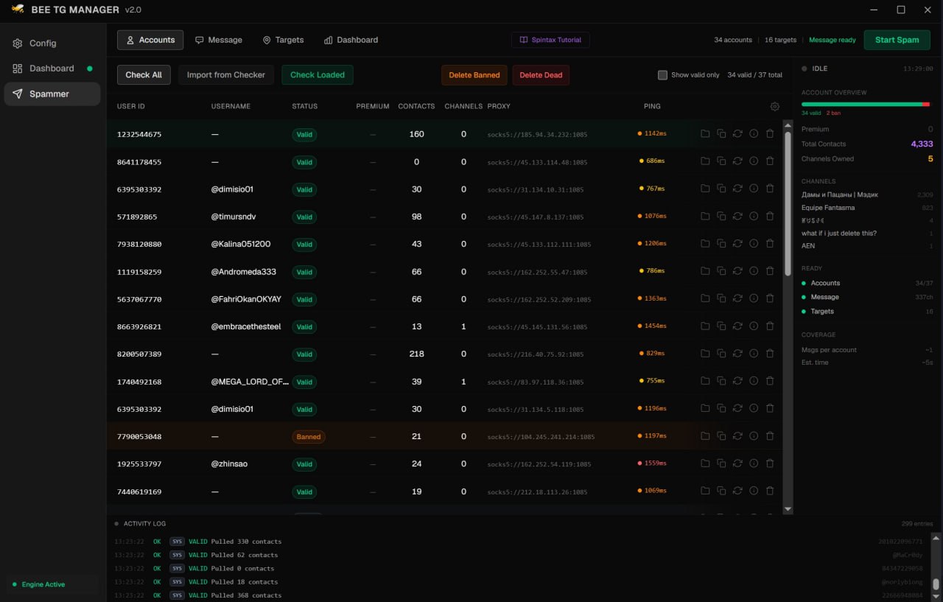This screenshot has height=602, width=943.
Task: Open folder icon for user 1232544675
Action: click(x=705, y=134)
